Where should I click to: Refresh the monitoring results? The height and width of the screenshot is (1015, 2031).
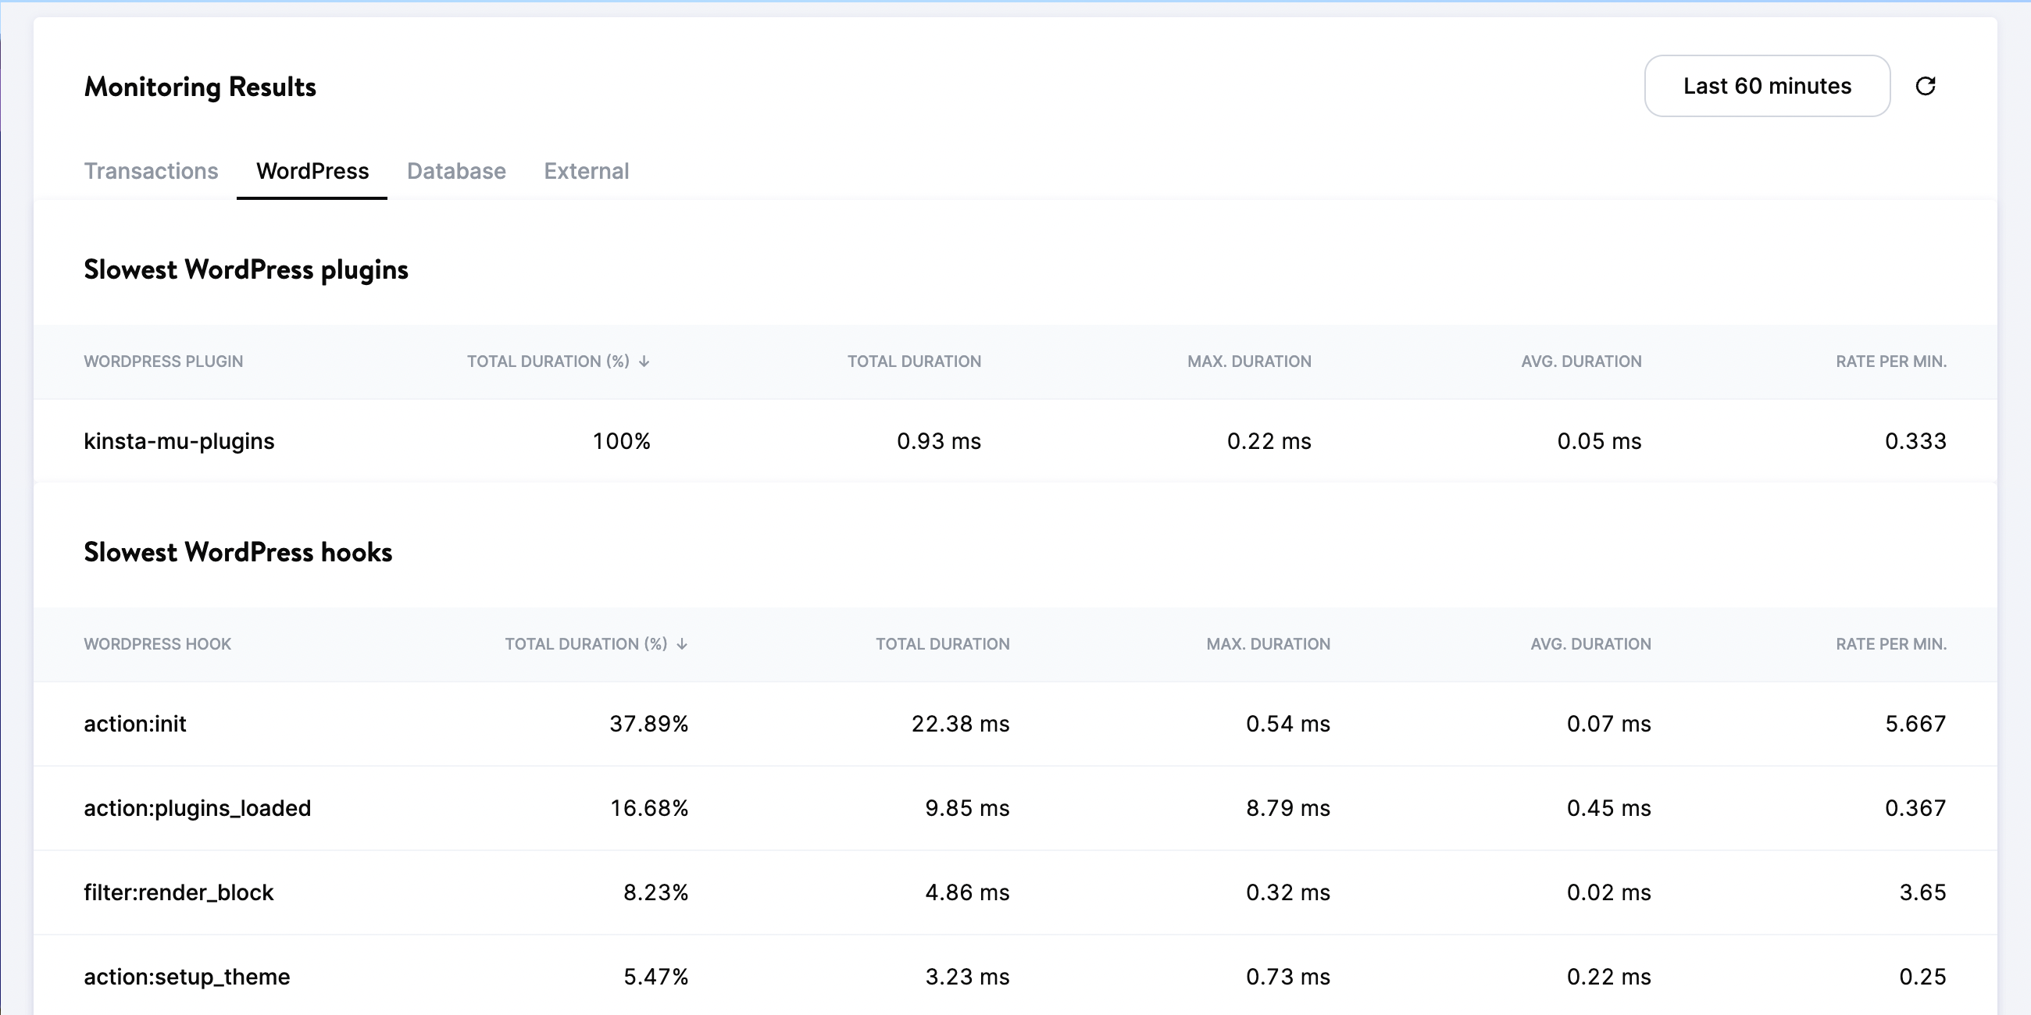tap(1927, 86)
